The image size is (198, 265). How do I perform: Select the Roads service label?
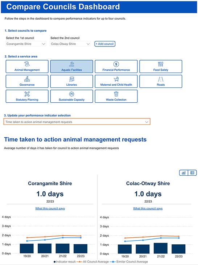coord(161,85)
